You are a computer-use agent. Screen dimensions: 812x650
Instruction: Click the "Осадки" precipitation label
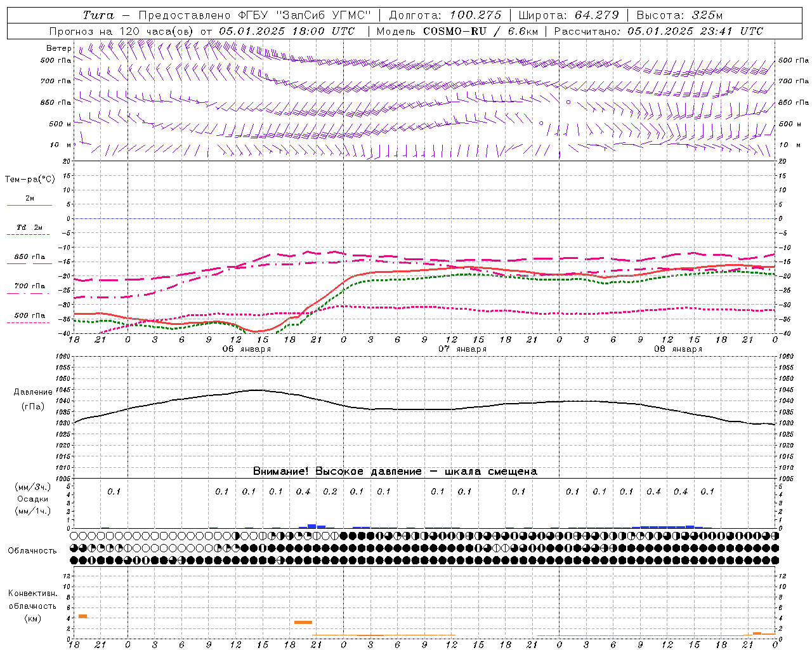(32, 499)
